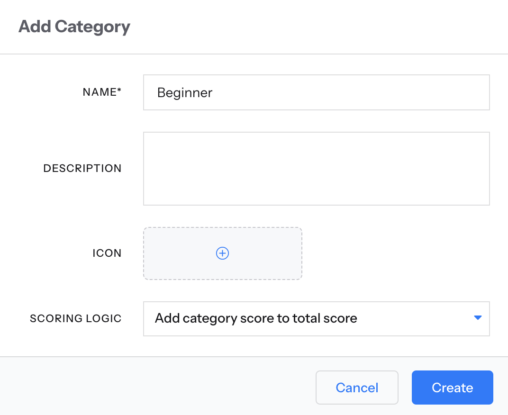508x415 pixels.
Task: Click the SCORING LOGIC label
Action: 76,318
